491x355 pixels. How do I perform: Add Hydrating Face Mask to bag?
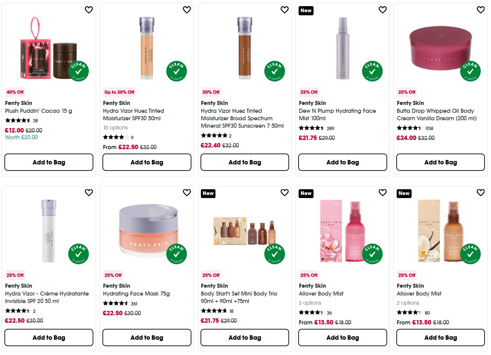(x=147, y=337)
